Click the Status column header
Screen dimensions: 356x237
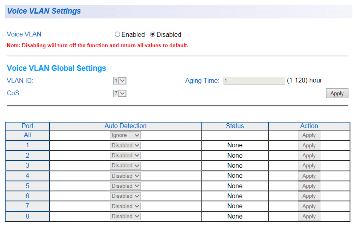pos(235,126)
